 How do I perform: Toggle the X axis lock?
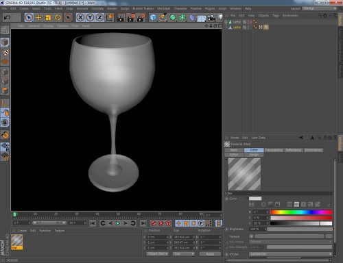coord(80,18)
